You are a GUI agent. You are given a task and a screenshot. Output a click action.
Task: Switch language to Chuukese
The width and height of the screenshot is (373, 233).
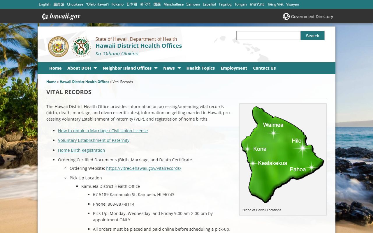tap(75, 4)
